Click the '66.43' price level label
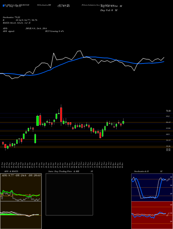The width and height of the screenshot is (173, 229). (168, 122)
